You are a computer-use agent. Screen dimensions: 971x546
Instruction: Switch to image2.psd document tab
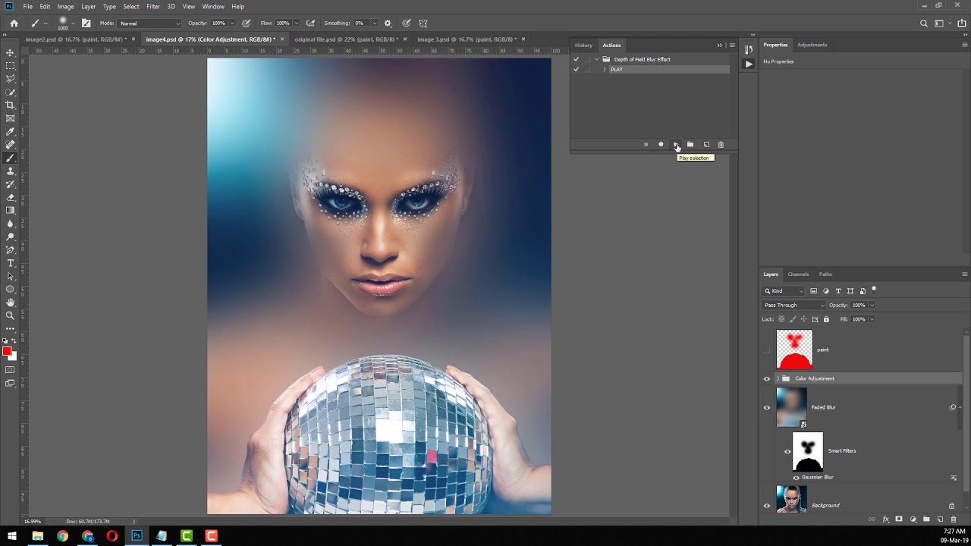[76, 39]
